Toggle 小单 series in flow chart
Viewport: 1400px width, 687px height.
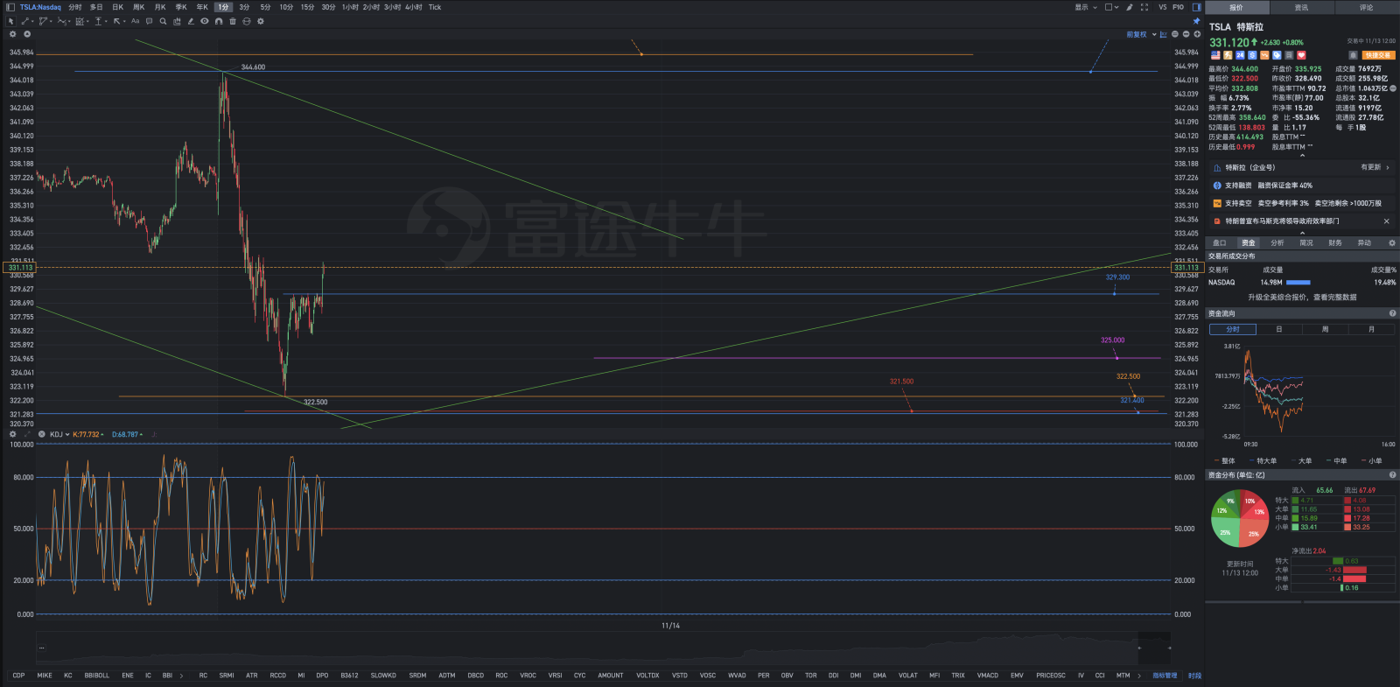click(x=1371, y=460)
